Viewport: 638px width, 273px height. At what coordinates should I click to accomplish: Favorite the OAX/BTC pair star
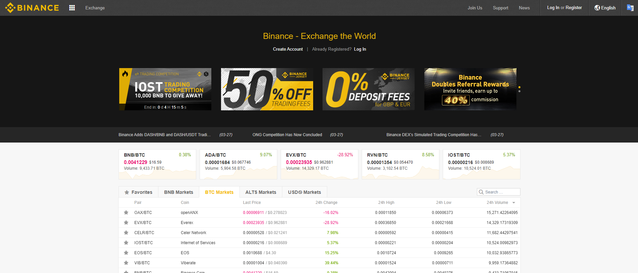pos(126,213)
